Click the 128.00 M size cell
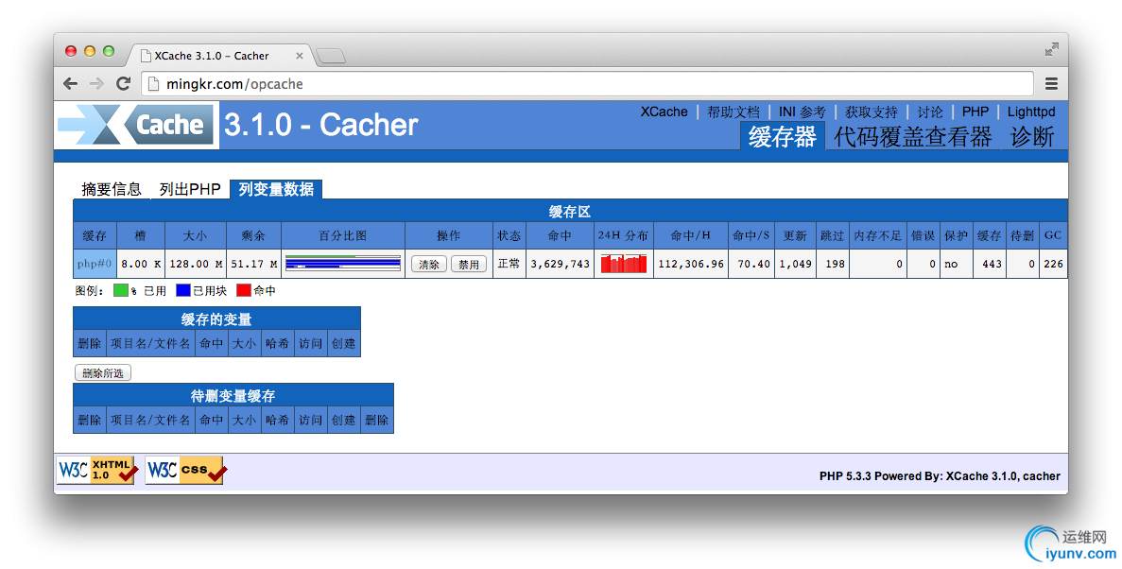The height and width of the screenshot is (569, 1122). click(196, 264)
